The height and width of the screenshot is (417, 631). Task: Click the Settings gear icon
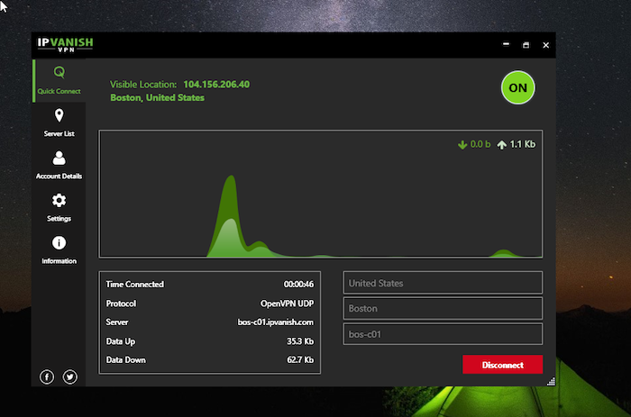pos(59,200)
